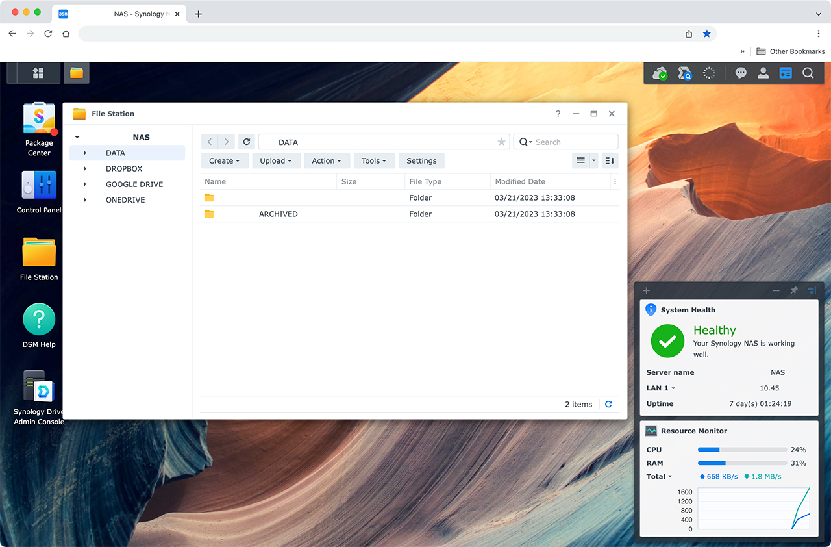Screen dimensions: 831x547
Task: Click the network traffic graph
Action: (753, 509)
